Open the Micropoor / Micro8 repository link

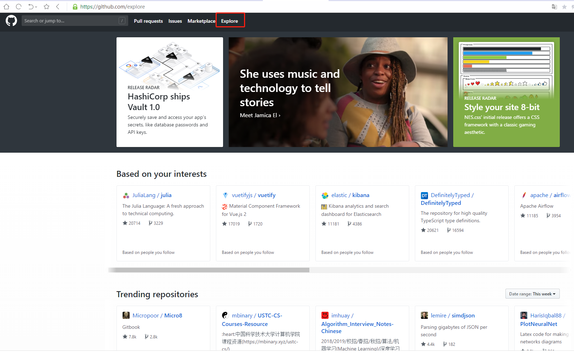click(157, 315)
